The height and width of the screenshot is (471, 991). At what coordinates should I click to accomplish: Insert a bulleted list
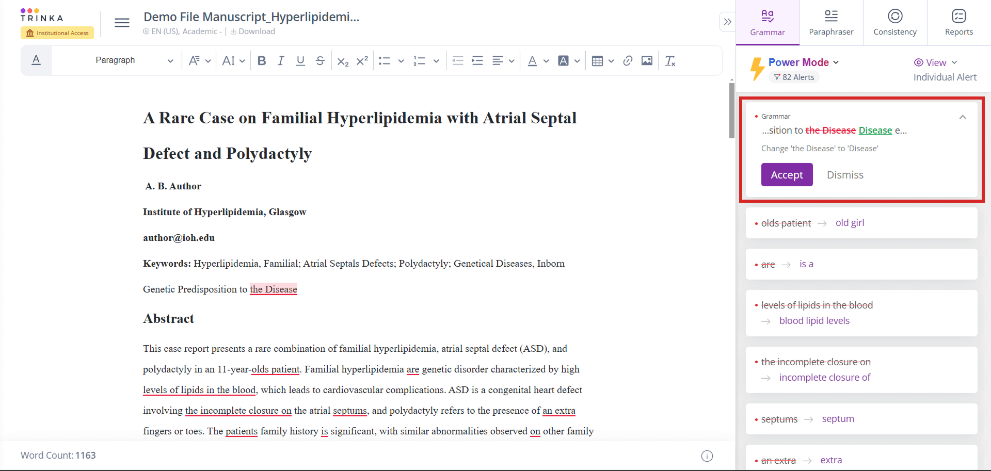pyautogui.click(x=385, y=61)
